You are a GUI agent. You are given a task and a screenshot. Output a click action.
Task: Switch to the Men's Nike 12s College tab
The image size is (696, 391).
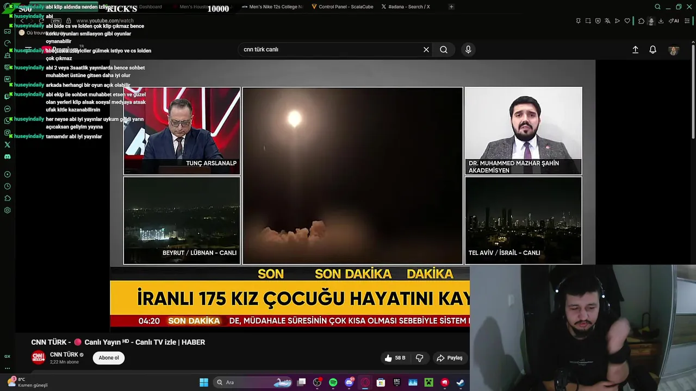point(272,7)
